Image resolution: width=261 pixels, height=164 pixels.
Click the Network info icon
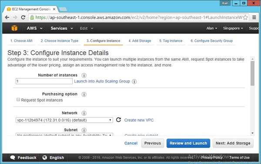click(x=84, y=113)
